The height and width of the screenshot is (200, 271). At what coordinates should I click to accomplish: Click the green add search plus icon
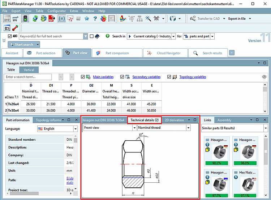pyautogui.click(x=107, y=36)
